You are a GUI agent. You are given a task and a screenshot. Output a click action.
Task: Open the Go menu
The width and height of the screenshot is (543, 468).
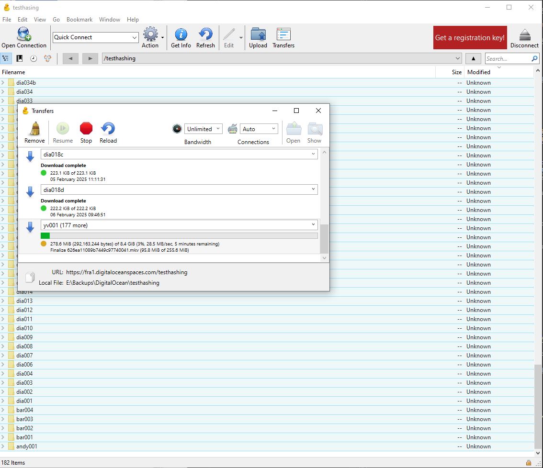(57, 20)
